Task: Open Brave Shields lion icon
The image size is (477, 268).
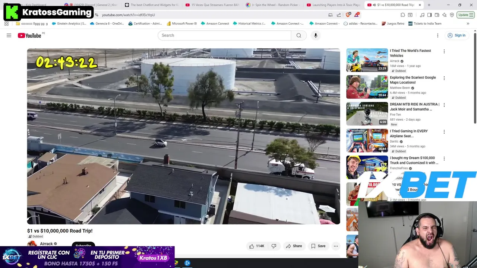Action: pos(348,15)
